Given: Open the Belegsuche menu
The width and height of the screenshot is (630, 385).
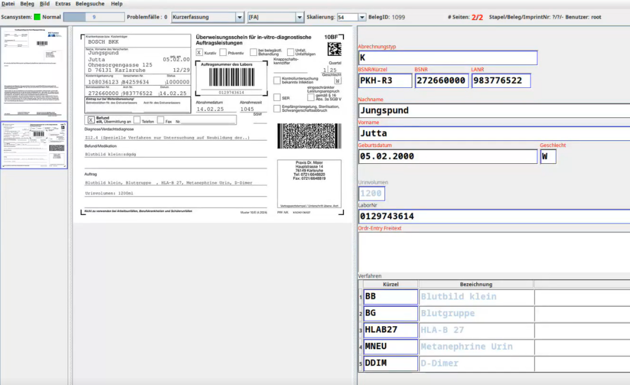Looking at the screenshot, I should pos(90,4).
